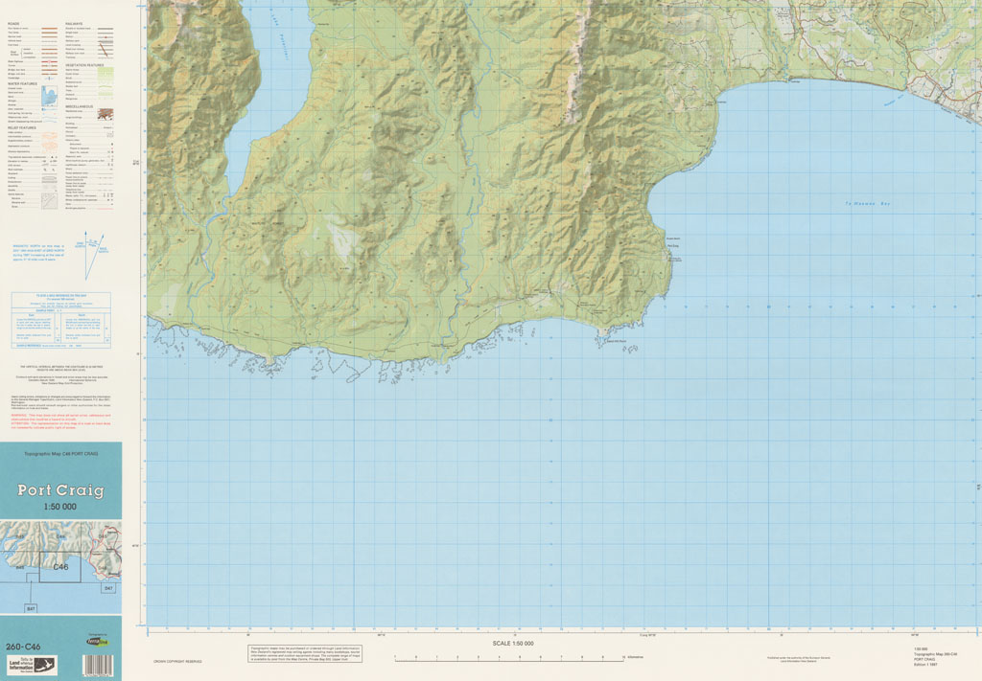Click the B47 box on the index map

point(31,608)
